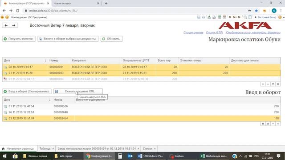Click the 1C print toolbar icon
This screenshot has width=285, height=160.
click(x=204, y=17)
